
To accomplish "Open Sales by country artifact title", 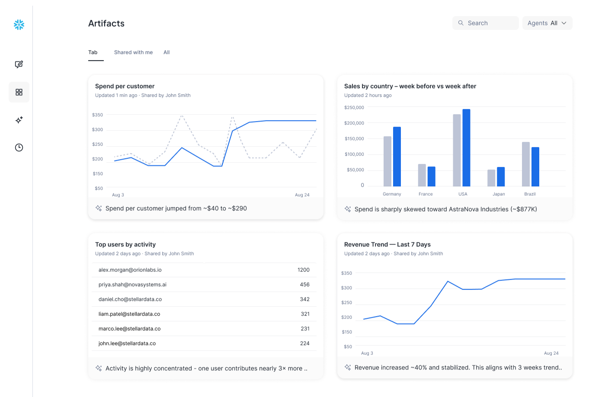I will 410,86.
